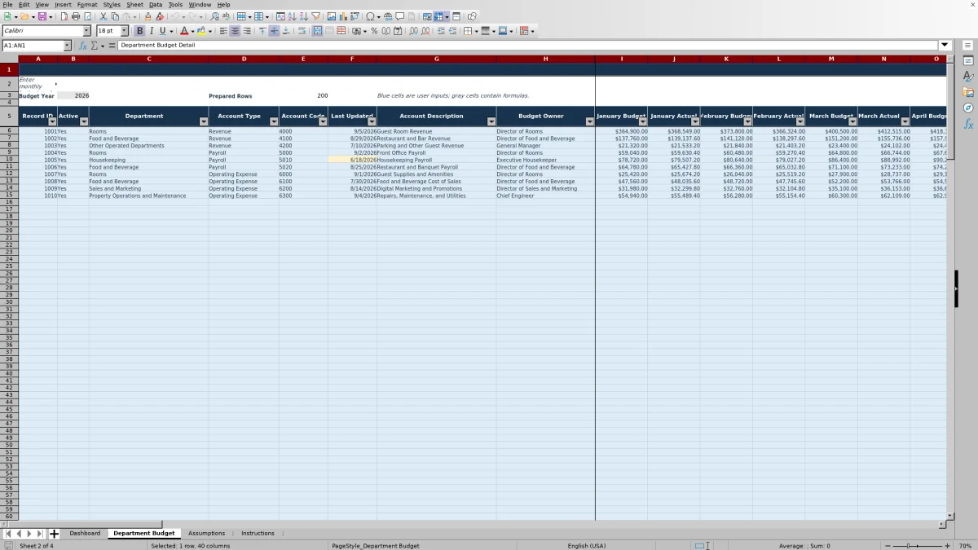Open Special Character omega icon
The image size is (978, 550).
(x=371, y=16)
